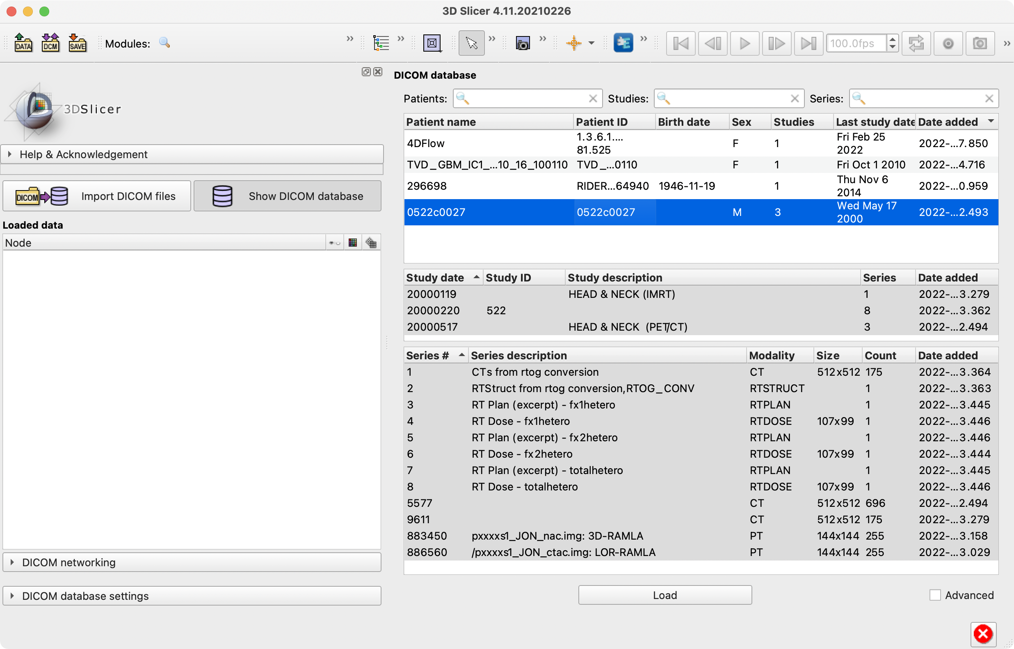The height and width of the screenshot is (649, 1014).
Task: Toggle recording in the sequence toolbar
Action: [x=948, y=43]
